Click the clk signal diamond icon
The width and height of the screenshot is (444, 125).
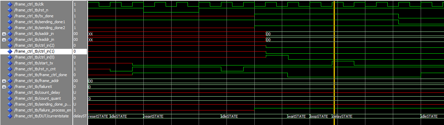pos(10,4)
